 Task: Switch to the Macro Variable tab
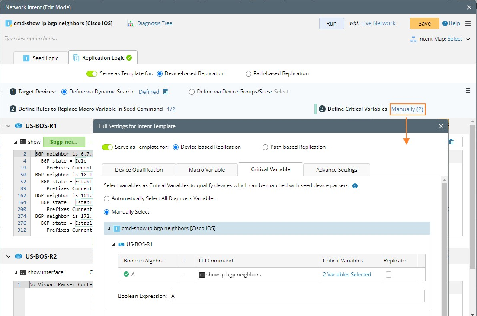[x=207, y=170]
